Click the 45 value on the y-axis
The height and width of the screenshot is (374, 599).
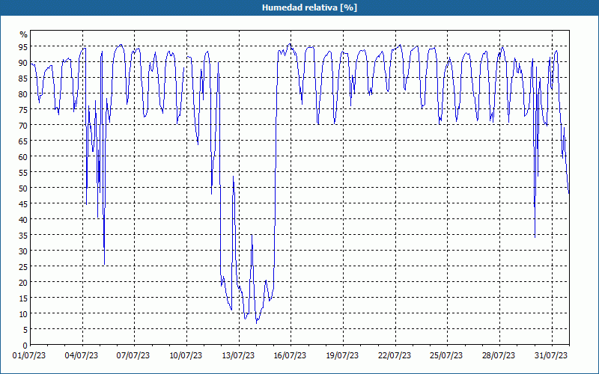coord(23,203)
